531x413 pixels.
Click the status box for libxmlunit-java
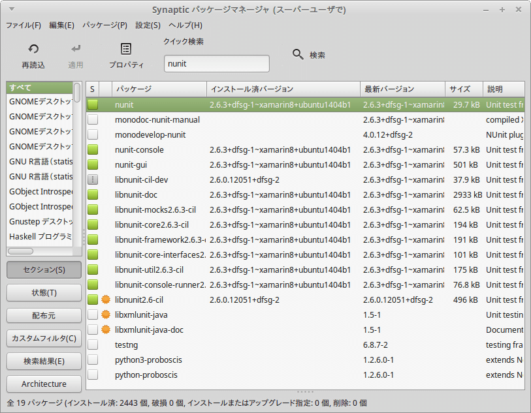click(x=93, y=314)
